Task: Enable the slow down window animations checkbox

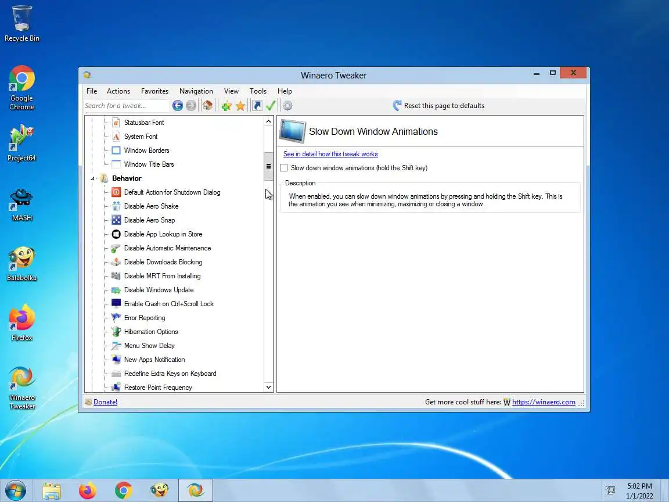Action: click(x=284, y=168)
